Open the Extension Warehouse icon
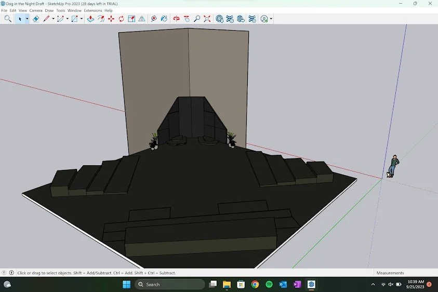Viewport: 438px width, 292px height. click(x=230, y=19)
